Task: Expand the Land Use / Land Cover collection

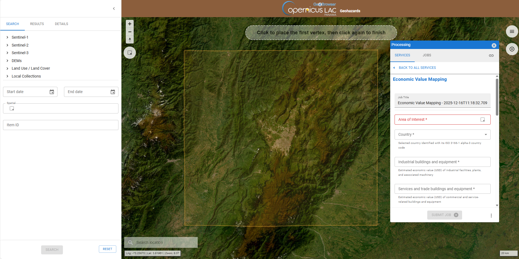Action: [x=8, y=69]
